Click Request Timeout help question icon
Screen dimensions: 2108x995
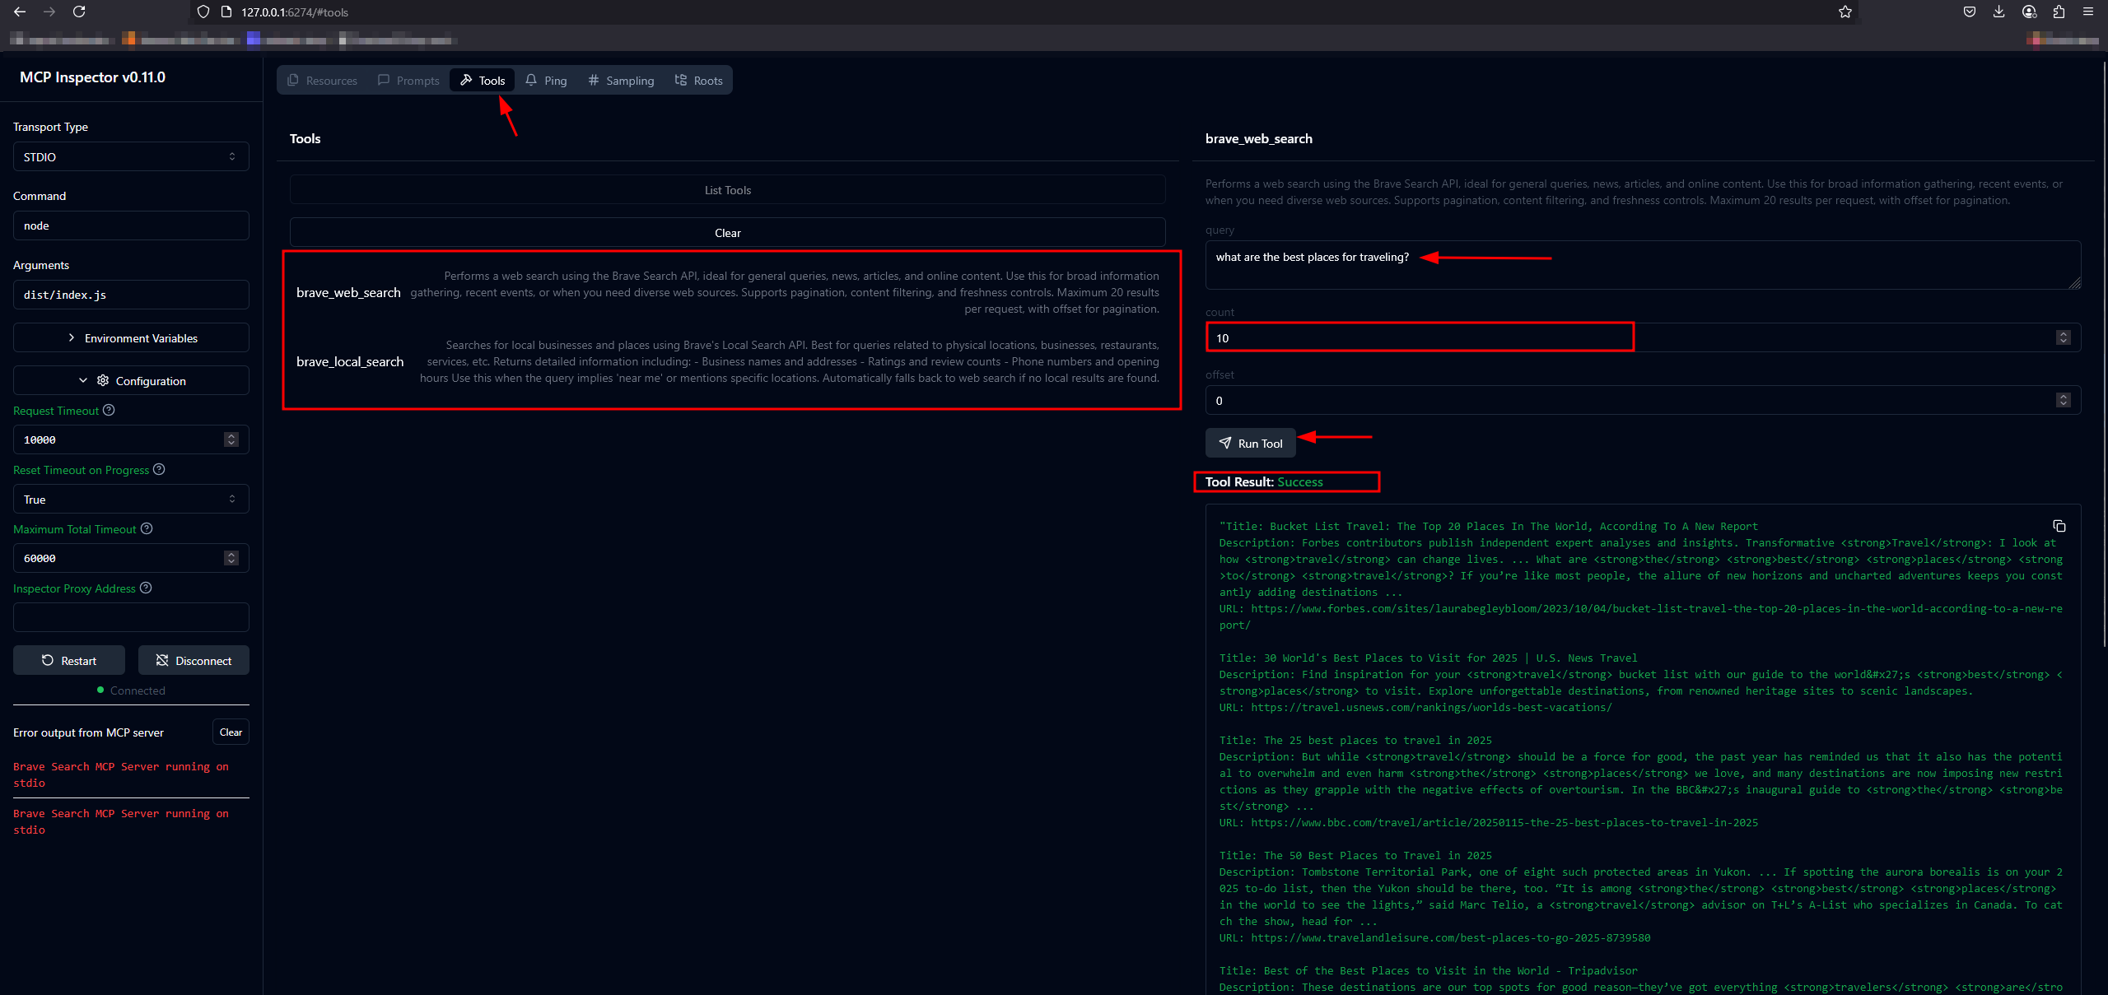[109, 410]
